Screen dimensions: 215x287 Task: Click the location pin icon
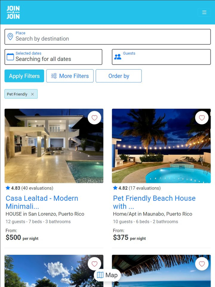(x=10, y=37)
